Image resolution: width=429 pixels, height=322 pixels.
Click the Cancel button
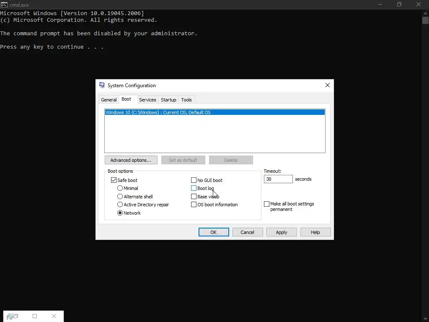pyautogui.click(x=247, y=232)
